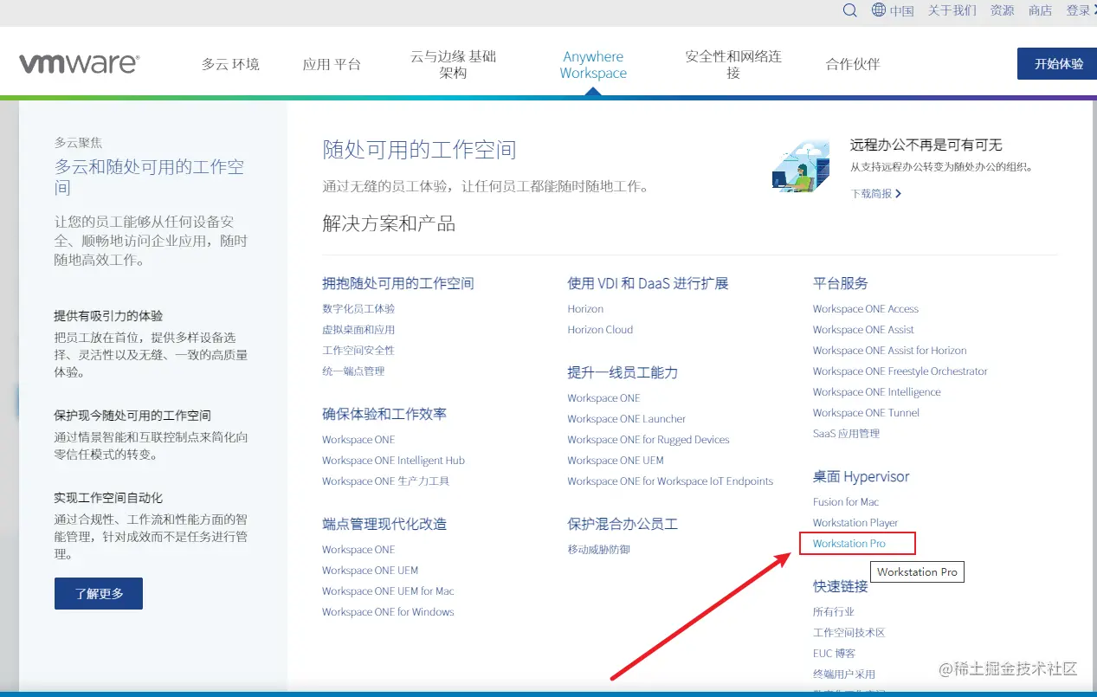Screen dimensions: 1097x697
Task: Open 虚拟桌面和应用 link
Action: (358, 330)
